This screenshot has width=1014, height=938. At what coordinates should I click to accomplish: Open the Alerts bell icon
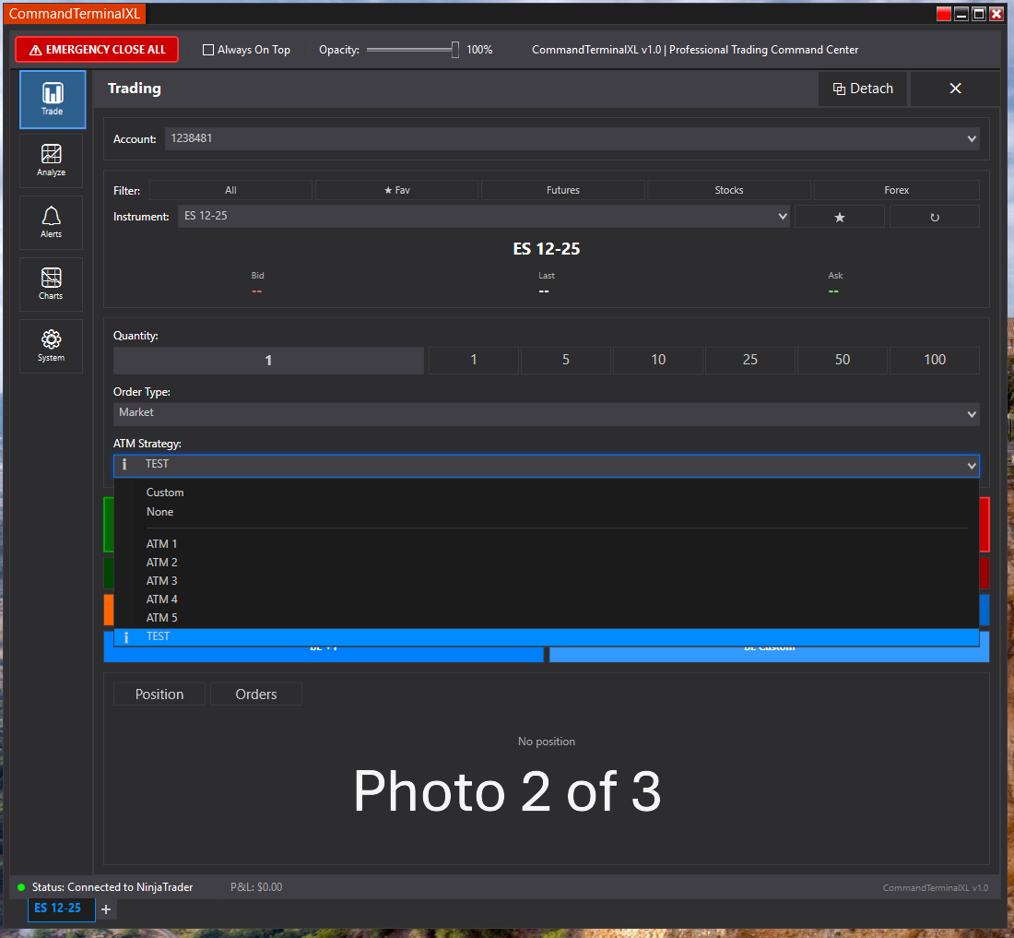52,222
